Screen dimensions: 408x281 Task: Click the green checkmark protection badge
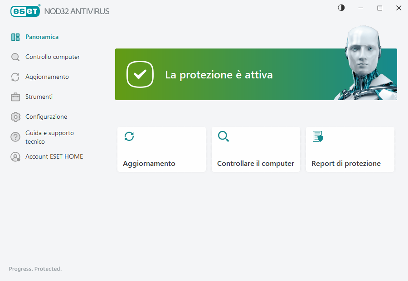tap(140, 74)
